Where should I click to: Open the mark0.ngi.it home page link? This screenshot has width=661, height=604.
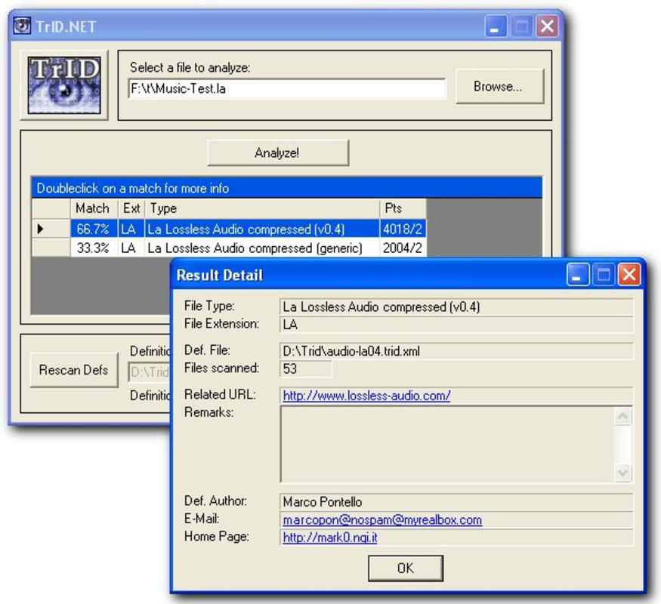[330, 538]
